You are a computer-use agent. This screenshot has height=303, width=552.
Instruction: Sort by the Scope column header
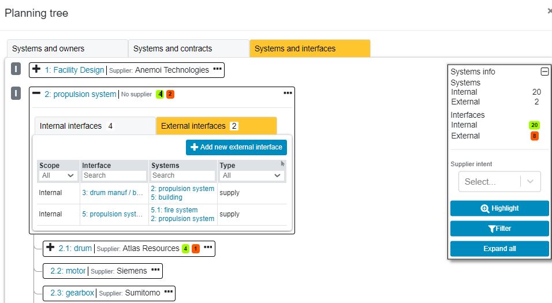tap(49, 166)
